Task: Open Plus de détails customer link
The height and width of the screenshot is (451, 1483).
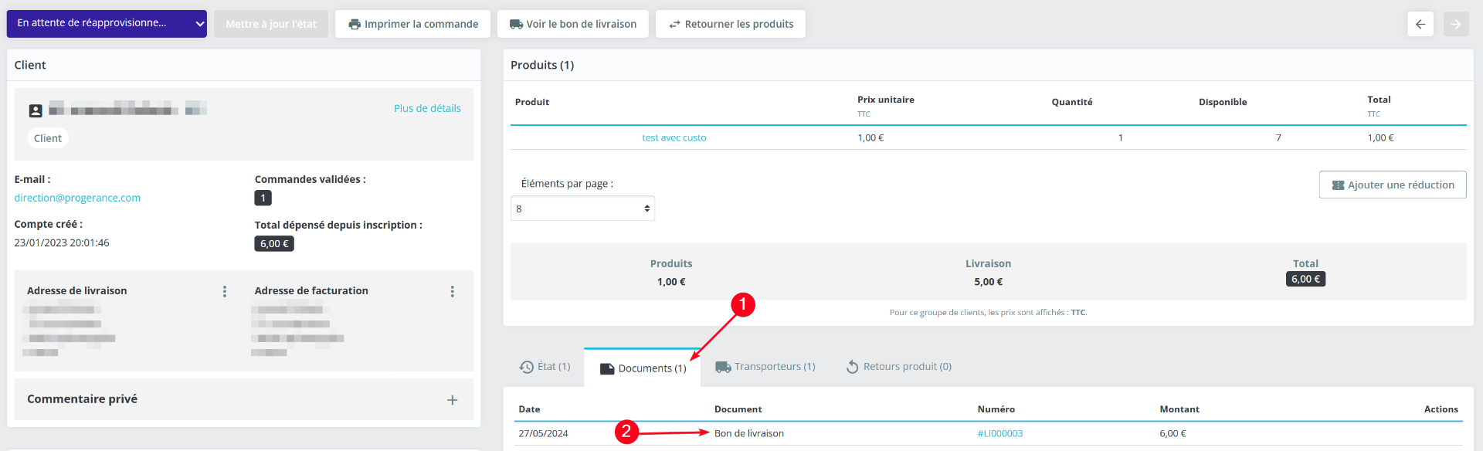Action: coord(427,108)
